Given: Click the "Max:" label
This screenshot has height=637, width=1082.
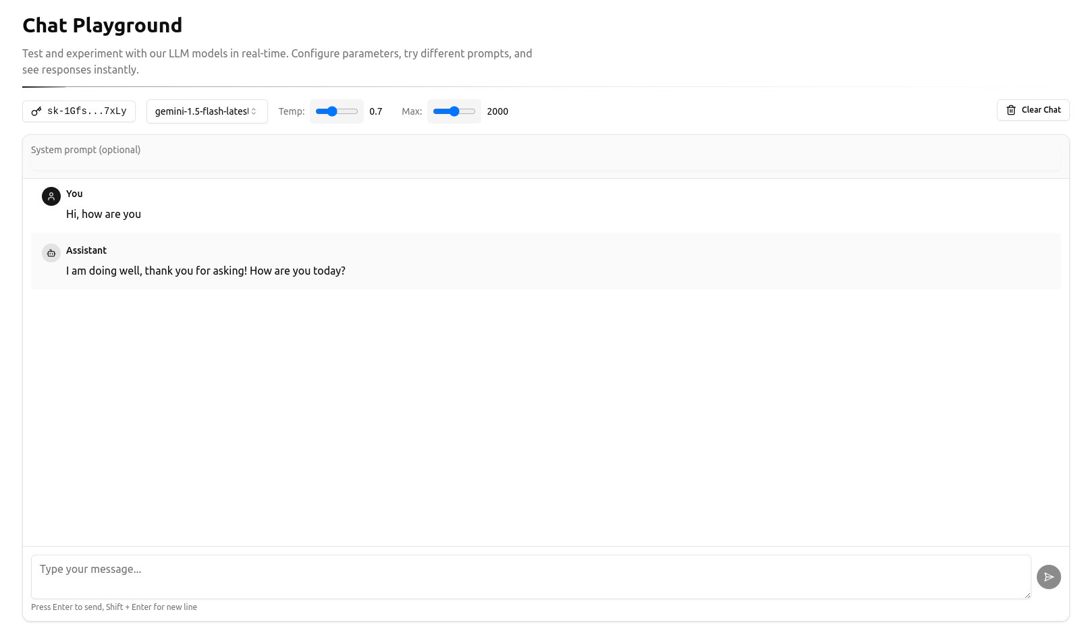Looking at the screenshot, I should pyautogui.click(x=412, y=112).
